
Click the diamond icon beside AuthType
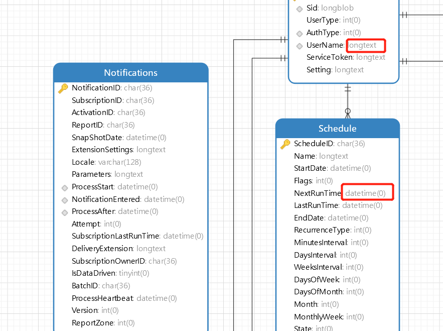click(300, 34)
